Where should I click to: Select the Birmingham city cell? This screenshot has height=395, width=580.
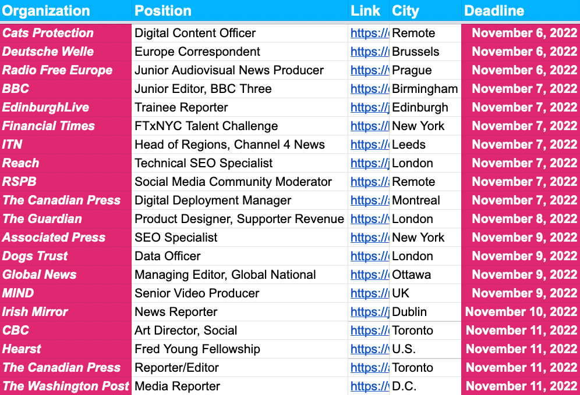tap(425, 89)
